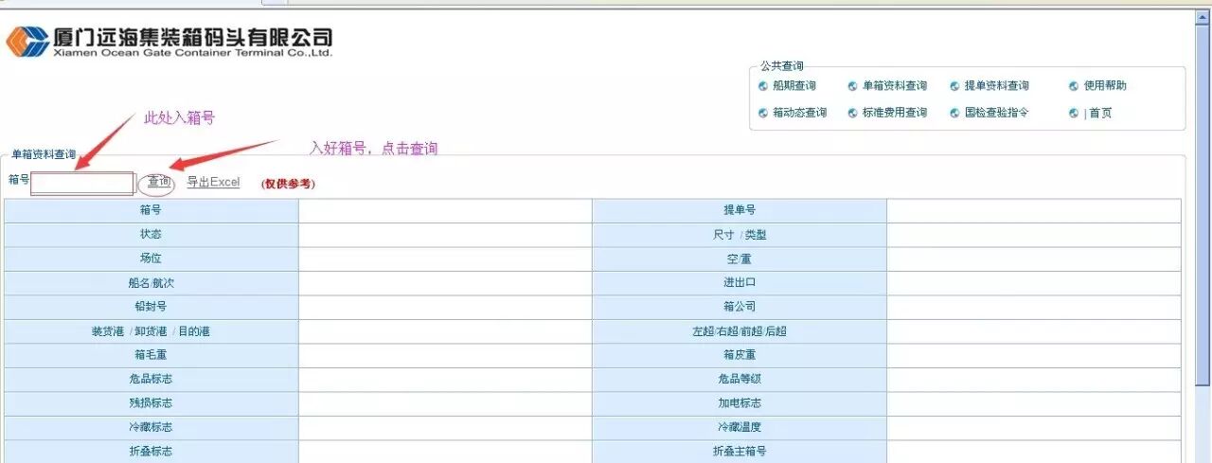Click the globe icon beside 箱动态查询
This screenshot has width=1212, height=463.
pyautogui.click(x=763, y=113)
